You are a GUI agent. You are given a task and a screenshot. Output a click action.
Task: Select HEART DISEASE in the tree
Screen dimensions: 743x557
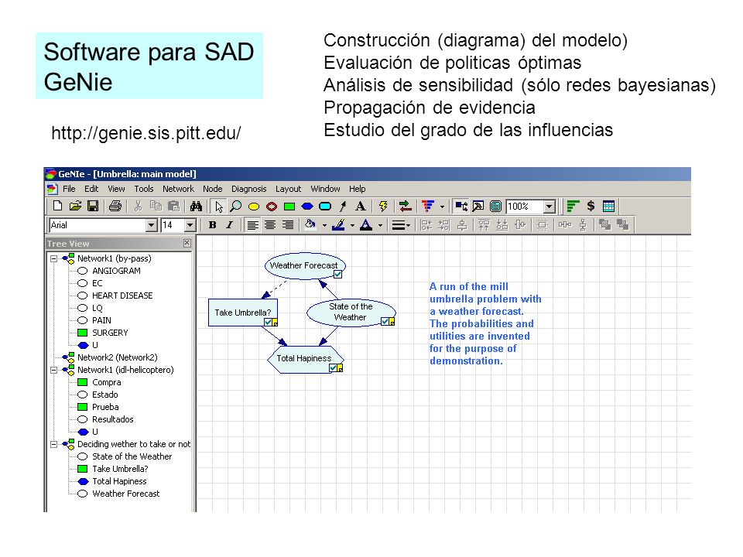point(122,296)
